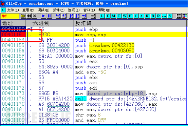Select address 00401151 breakpoint row
This screenshot has height=126, width=188.
[94, 35]
